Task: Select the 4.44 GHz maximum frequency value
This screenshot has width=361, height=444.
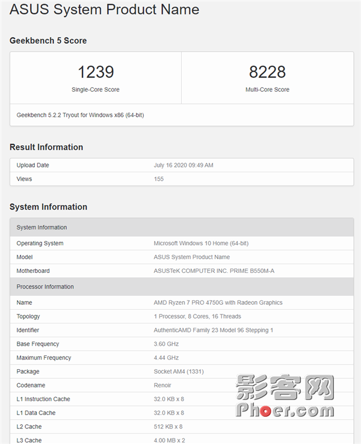Action: pos(166,358)
